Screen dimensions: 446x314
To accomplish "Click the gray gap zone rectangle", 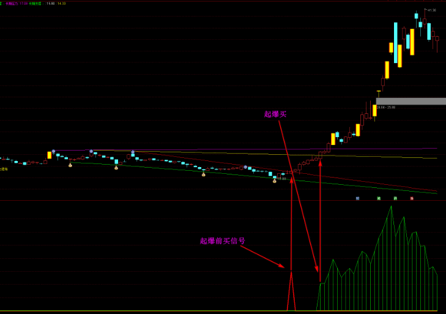I will tap(411, 102).
